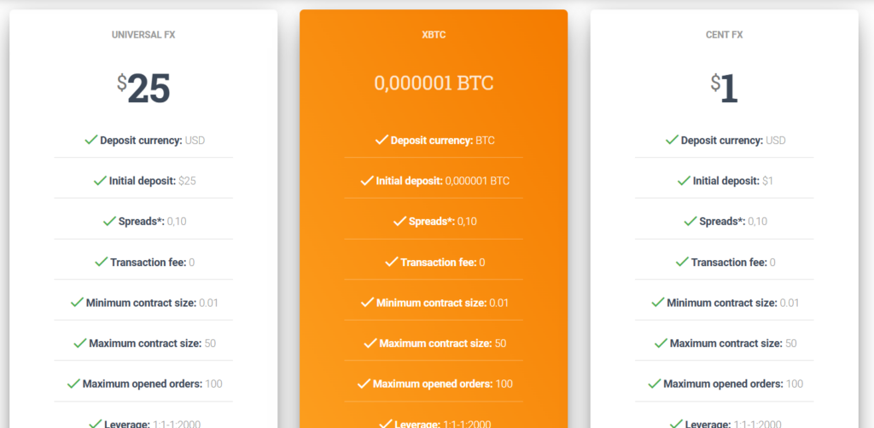Click the checkmark beside XBTC Transaction fee
This screenshot has width=874, height=428.
(391, 262)
